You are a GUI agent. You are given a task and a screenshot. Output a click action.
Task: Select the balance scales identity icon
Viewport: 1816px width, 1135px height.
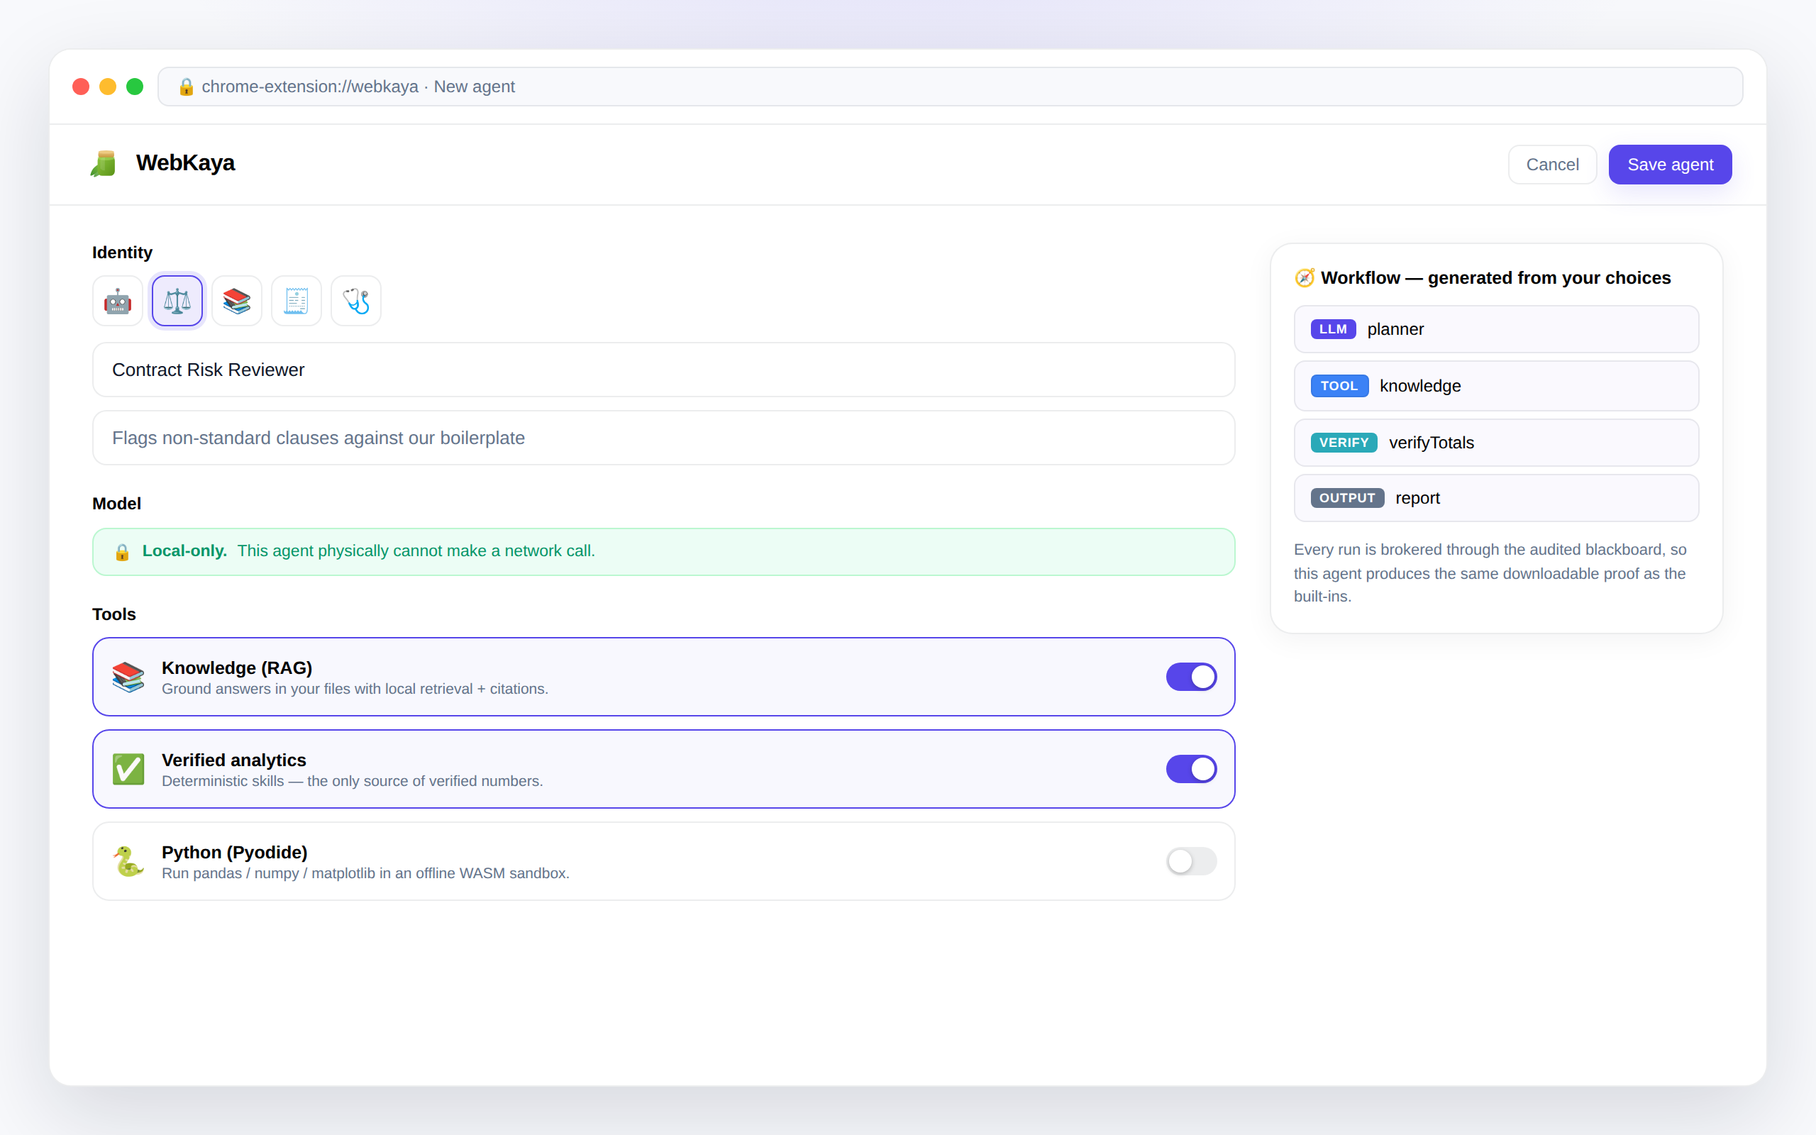point(177,301)
